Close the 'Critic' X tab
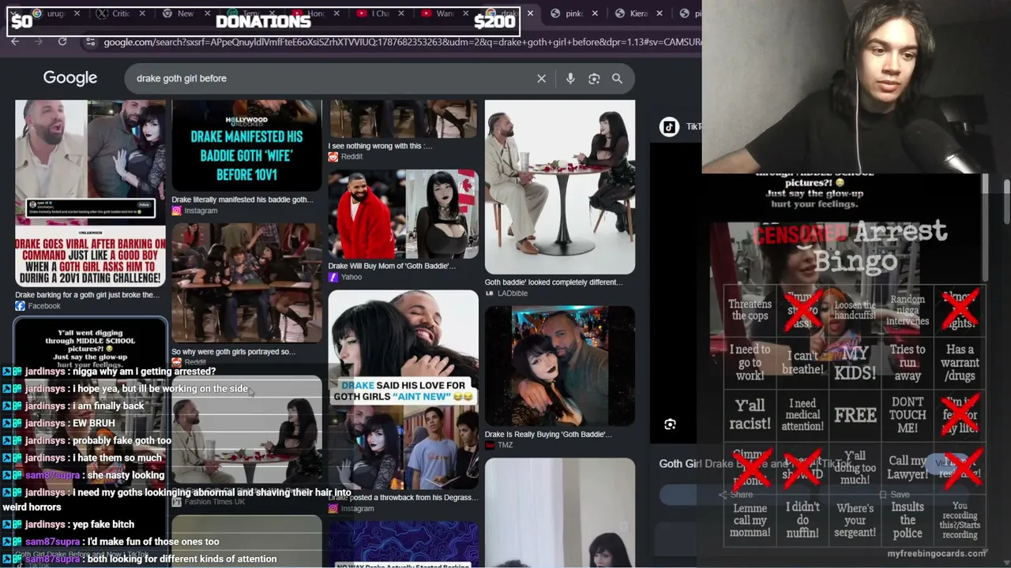Viewport: 1011px width, 568px height. (x=142, y=13)
